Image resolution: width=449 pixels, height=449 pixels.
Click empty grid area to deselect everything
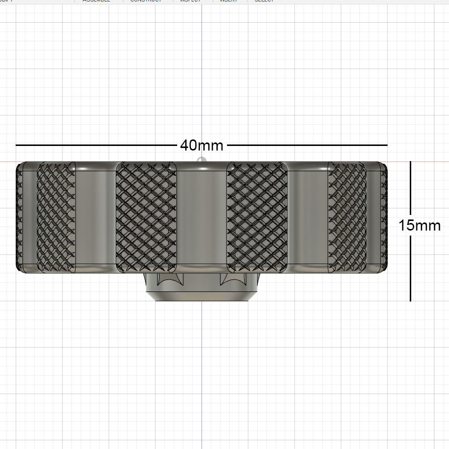pos(76,378)
